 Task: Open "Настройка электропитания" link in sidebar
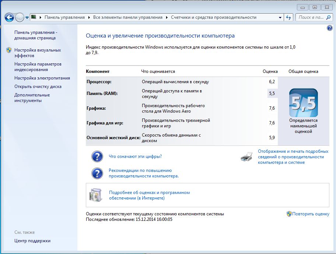42,78
